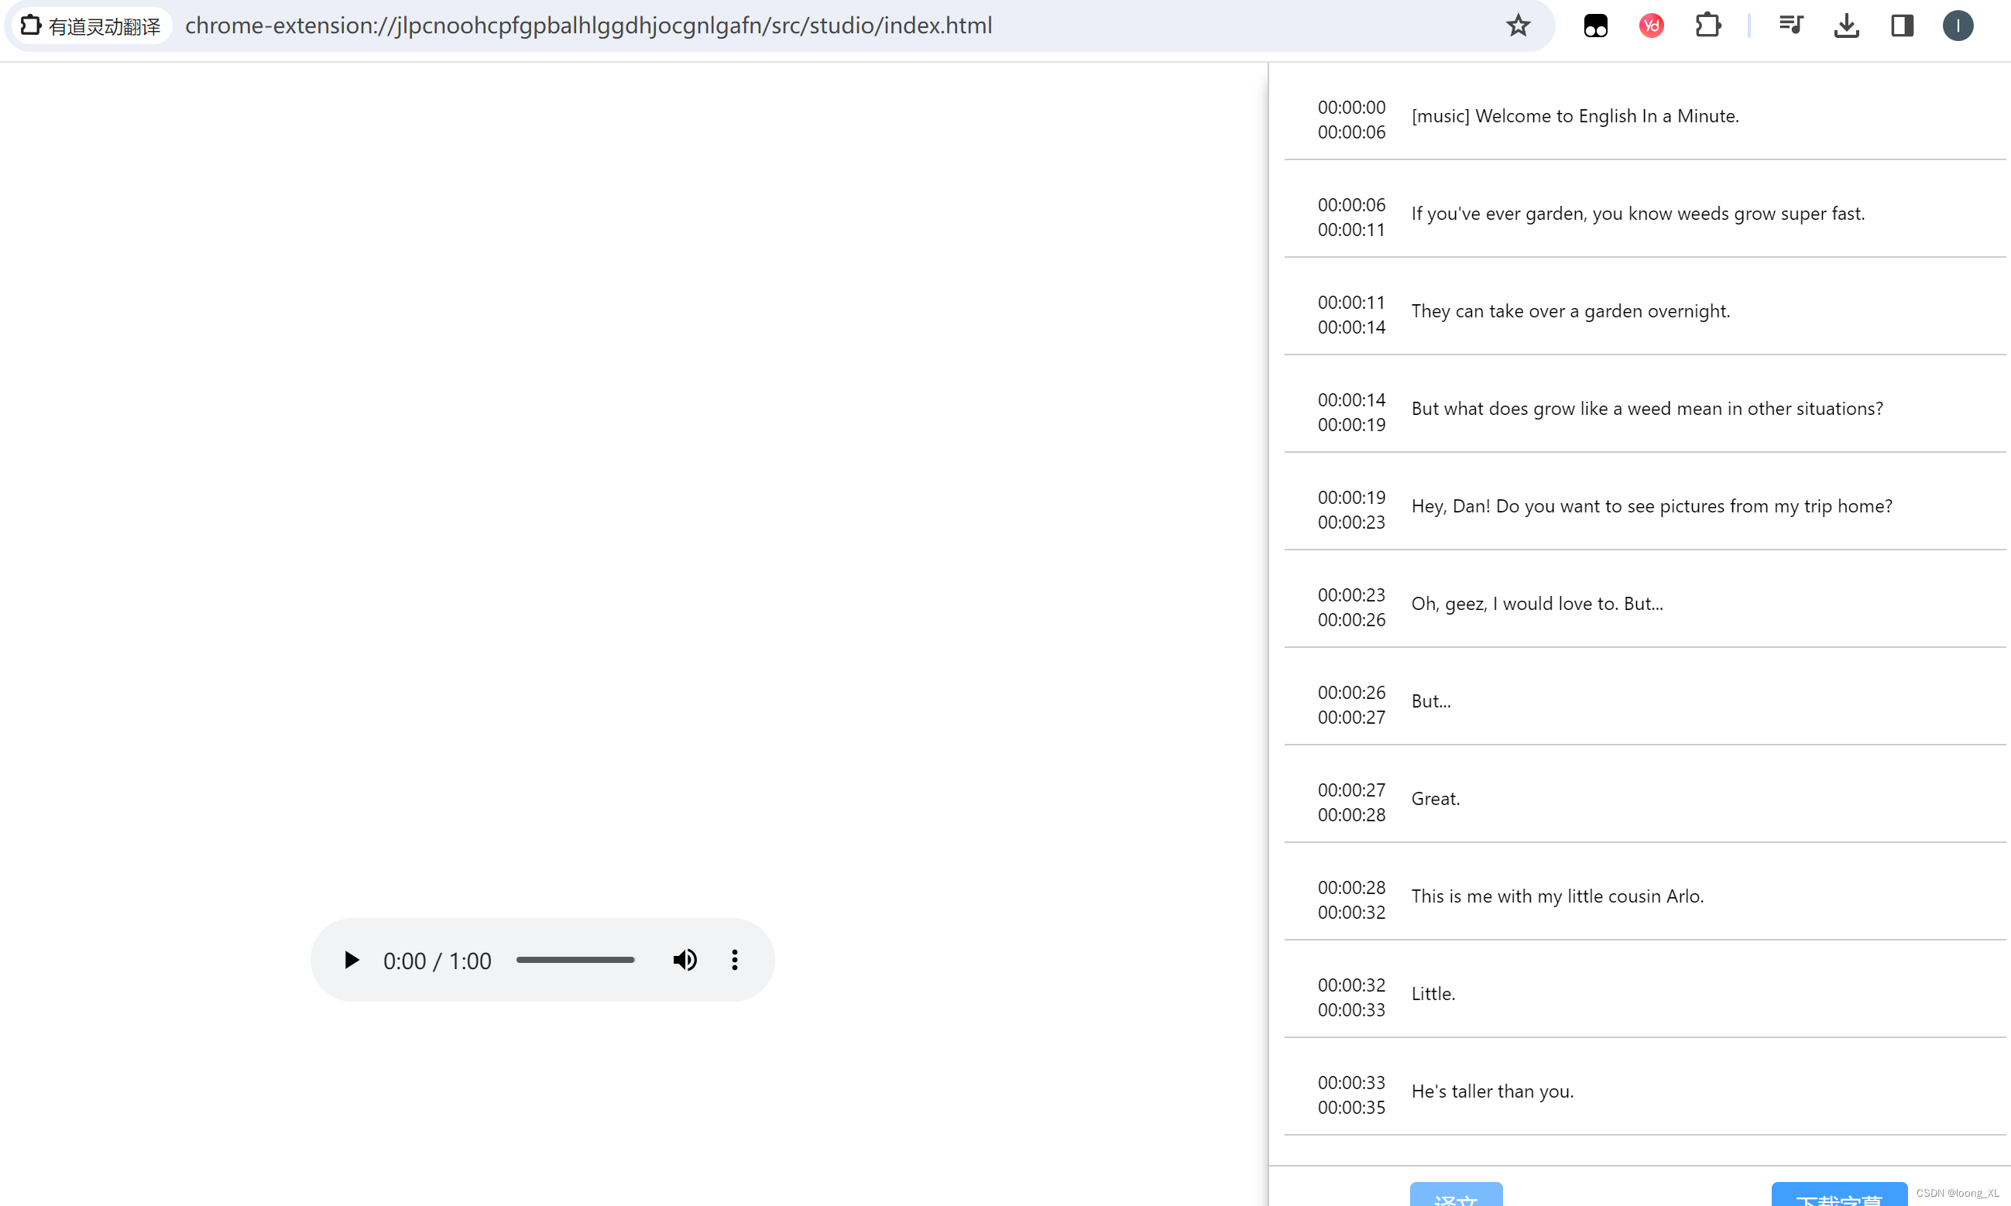Open the Extensions puzzle icon
The height and width of the screenshot is (1206, 2011).
tap(1707, 26)
